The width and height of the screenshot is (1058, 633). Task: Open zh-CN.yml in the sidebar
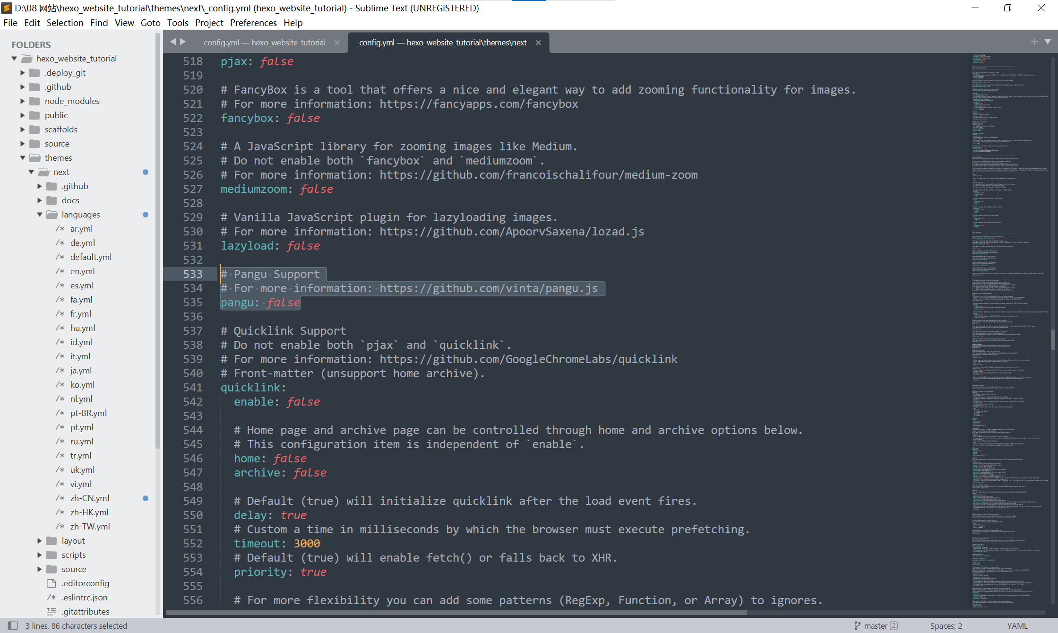[x=89, y=498]
